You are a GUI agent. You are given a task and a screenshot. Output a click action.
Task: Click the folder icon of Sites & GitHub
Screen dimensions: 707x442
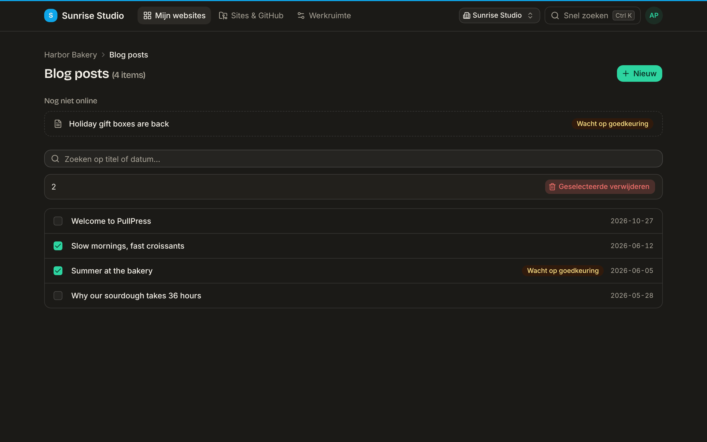click(x=223, y=15)
